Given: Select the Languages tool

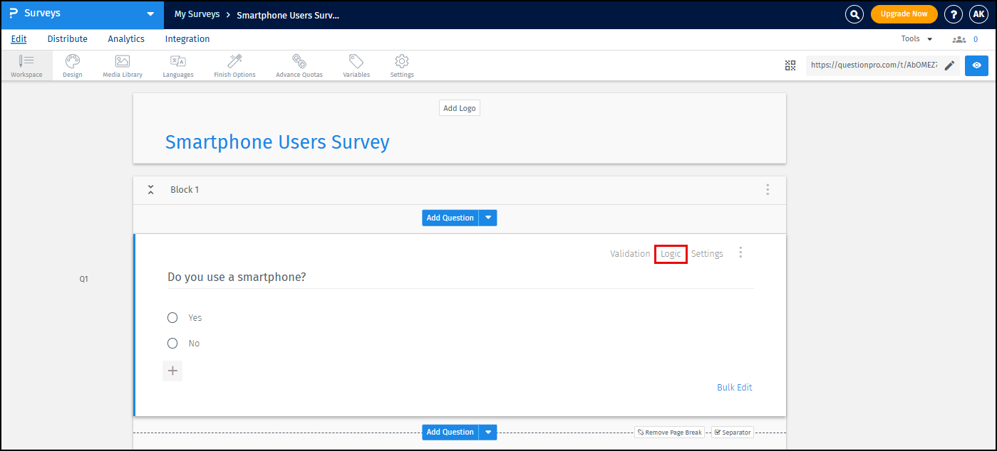Looking at the screenshot, I should click(177, 65).
